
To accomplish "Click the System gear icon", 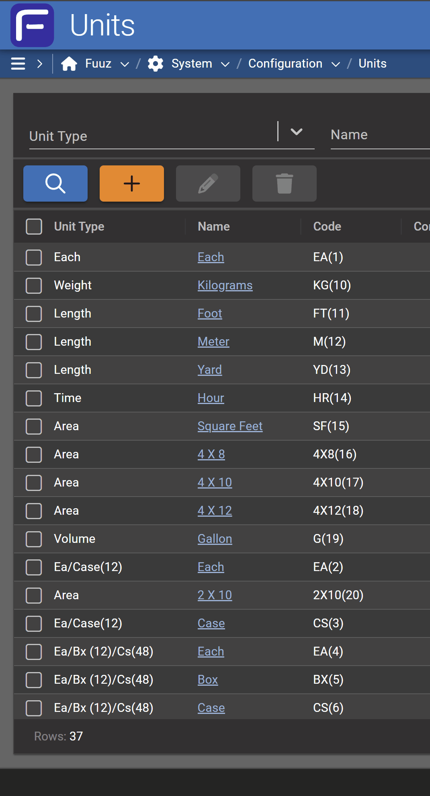I will click(x=156, y=64).
